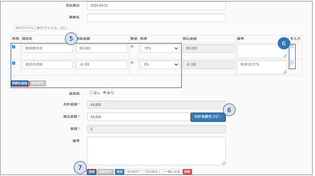The width and height of the screenshot is (315, 176).
Task: Click the red 削除 button
Action: click(x=187, y=172)
